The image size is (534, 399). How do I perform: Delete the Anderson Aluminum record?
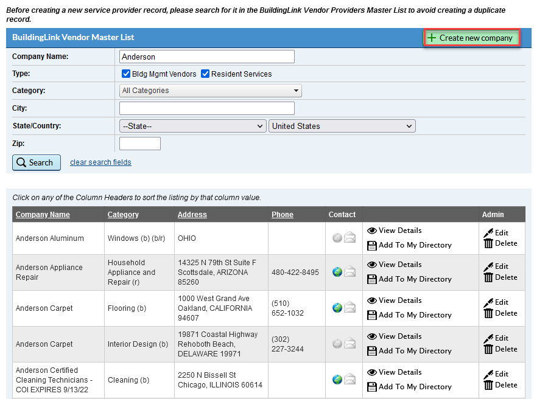[x=501, y=243]
